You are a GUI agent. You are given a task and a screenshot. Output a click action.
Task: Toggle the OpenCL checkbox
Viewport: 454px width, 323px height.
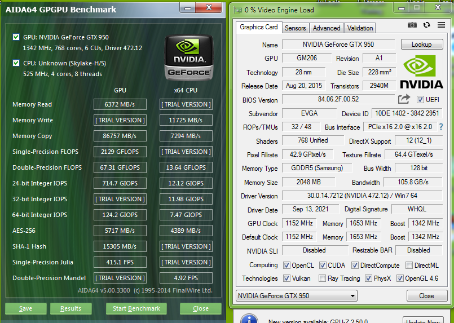[x=286, y=265]
